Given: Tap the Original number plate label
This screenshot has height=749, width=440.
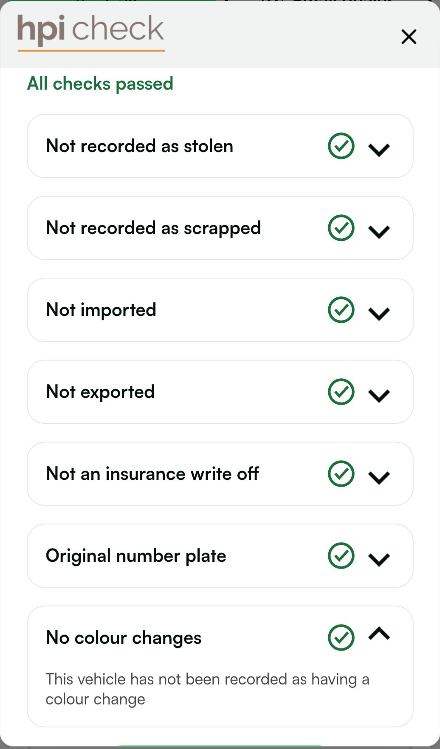Looking at the screenshot, I should (x=136, y=556).
